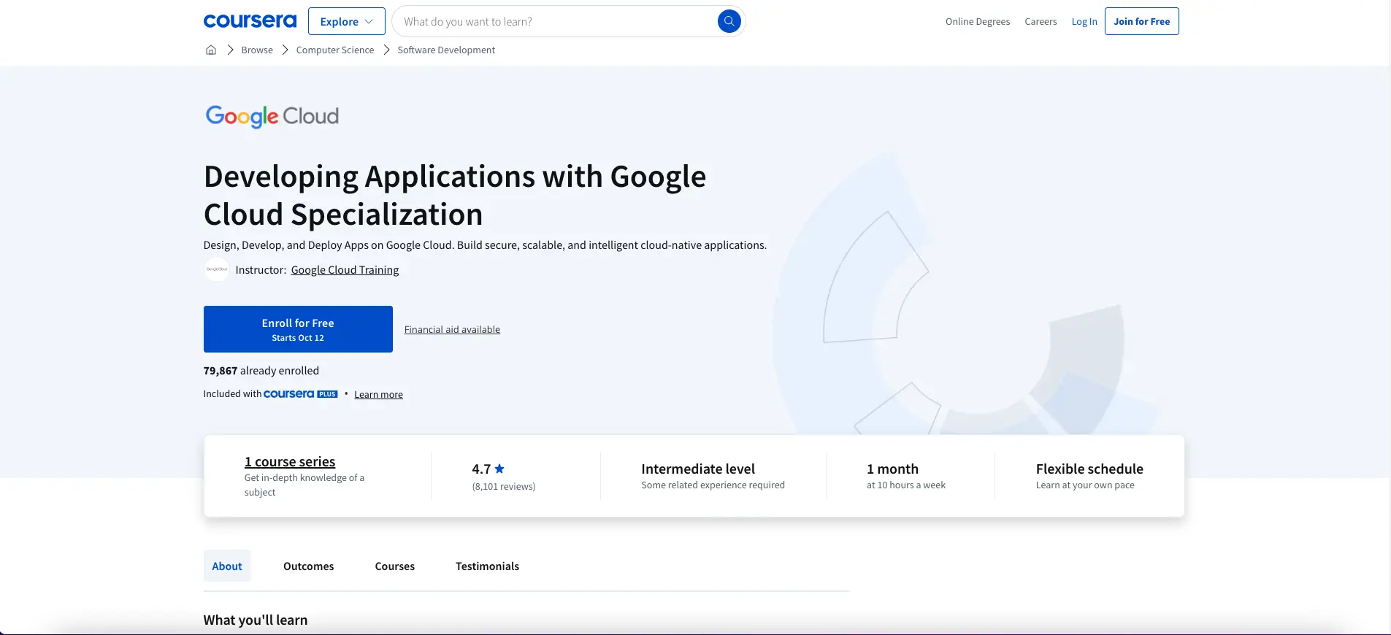
Task: Switch to the Outcomes tab
Action: click(x=309, y=566)
